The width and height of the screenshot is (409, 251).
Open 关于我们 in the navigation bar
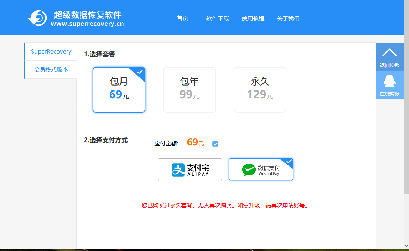[x=288, y=19]
